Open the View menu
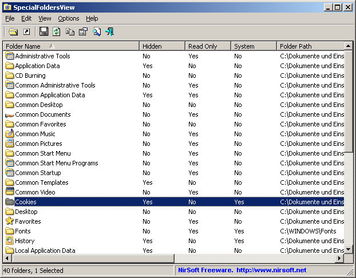The image size is (356, 278). point(45,18)
